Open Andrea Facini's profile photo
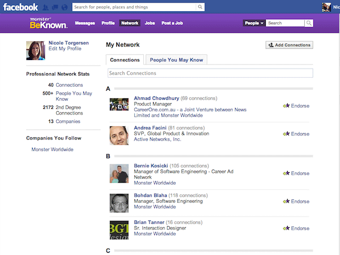 pos(119,136)
